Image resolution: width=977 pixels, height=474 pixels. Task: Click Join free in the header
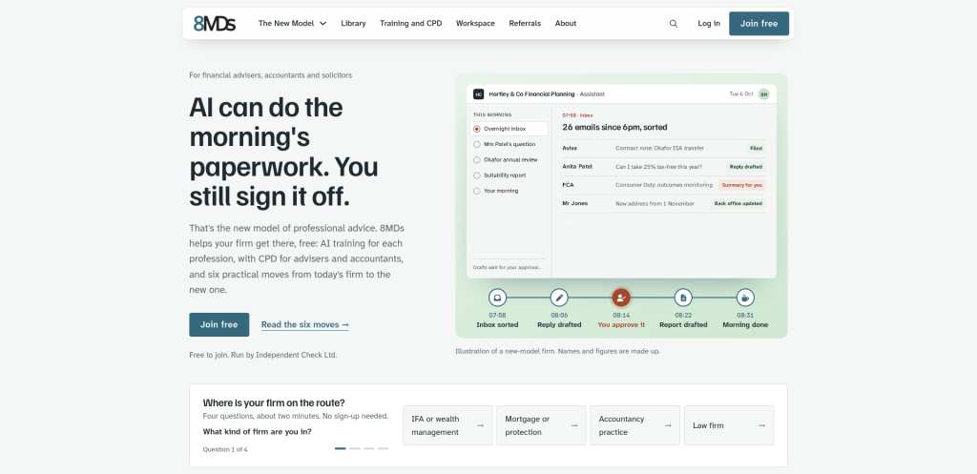[x=759, y=24]
